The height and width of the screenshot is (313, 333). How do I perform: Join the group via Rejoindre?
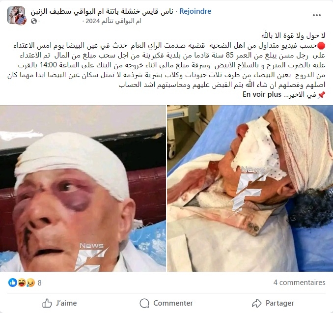click(x=195, y=11)
